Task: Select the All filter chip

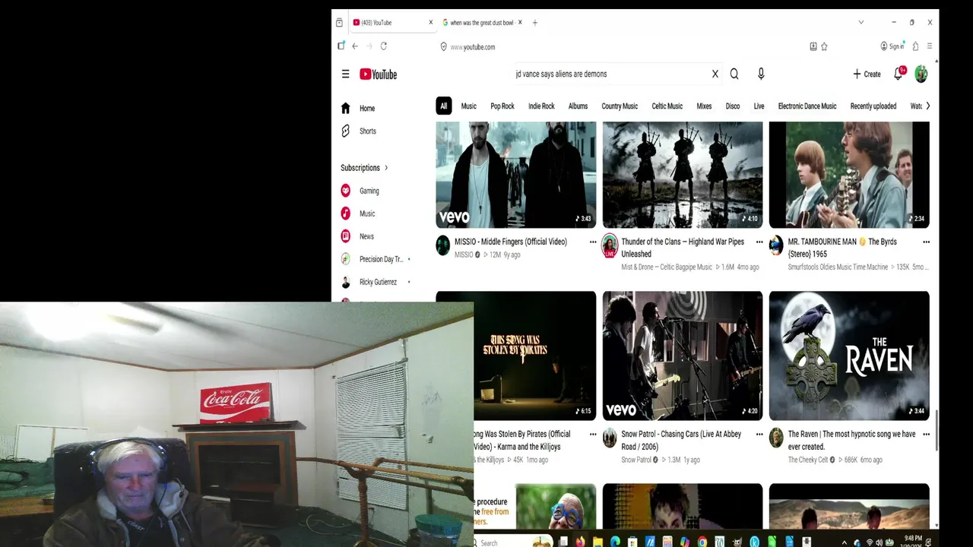Action: 444,106
